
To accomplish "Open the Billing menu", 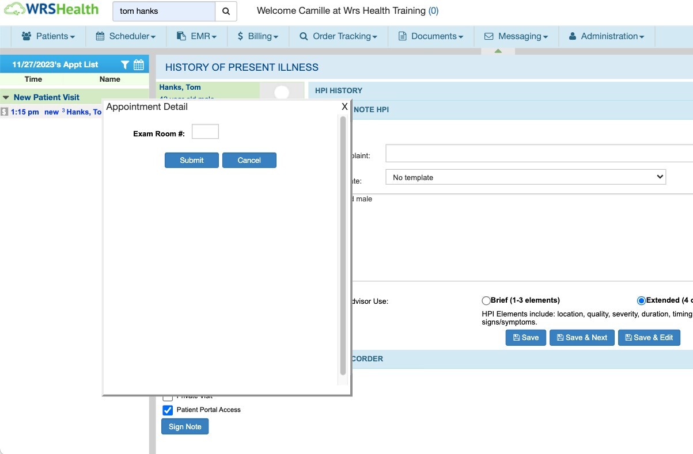I will tap(257, 36).
